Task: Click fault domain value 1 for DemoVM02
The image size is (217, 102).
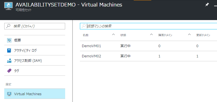Action: tap(159, 56)
